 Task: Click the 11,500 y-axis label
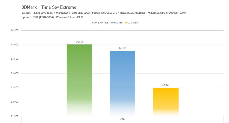pos(14,116)
